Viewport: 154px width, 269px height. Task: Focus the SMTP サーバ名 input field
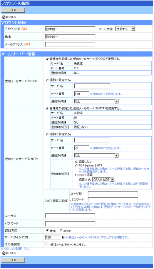[x=92, y=140]
